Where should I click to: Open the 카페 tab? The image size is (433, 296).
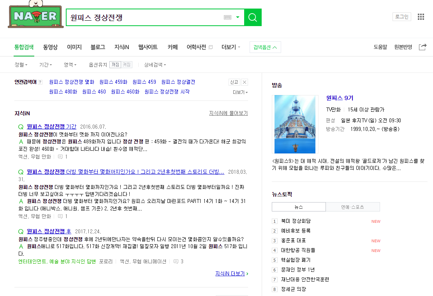(x=172, y=47)
